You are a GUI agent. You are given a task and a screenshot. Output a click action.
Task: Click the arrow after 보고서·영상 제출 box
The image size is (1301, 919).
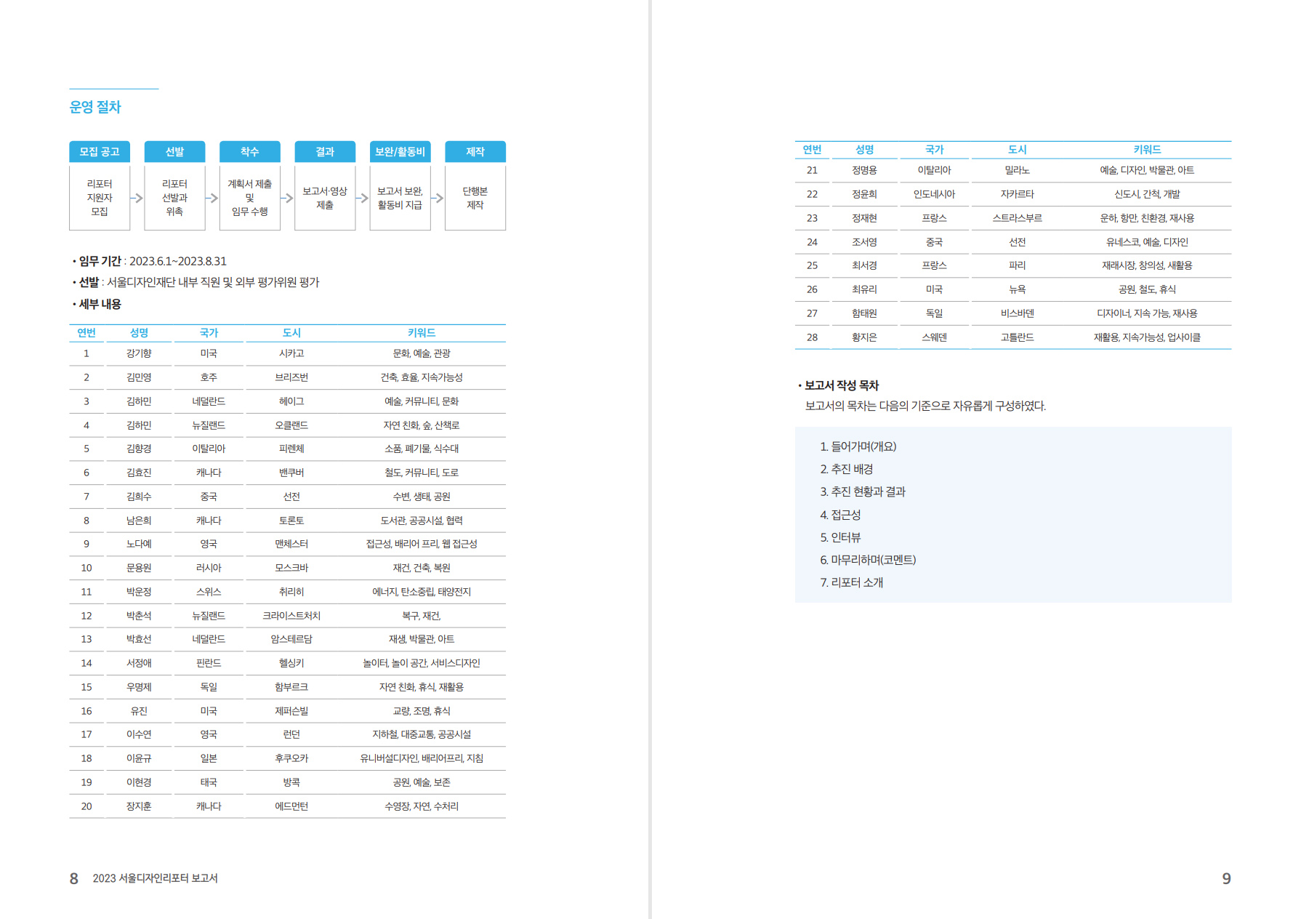[362, 198]
